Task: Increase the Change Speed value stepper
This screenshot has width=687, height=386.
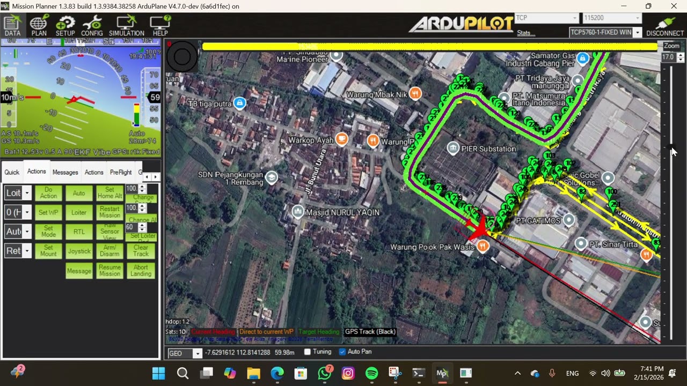Action: click(142, 187)
